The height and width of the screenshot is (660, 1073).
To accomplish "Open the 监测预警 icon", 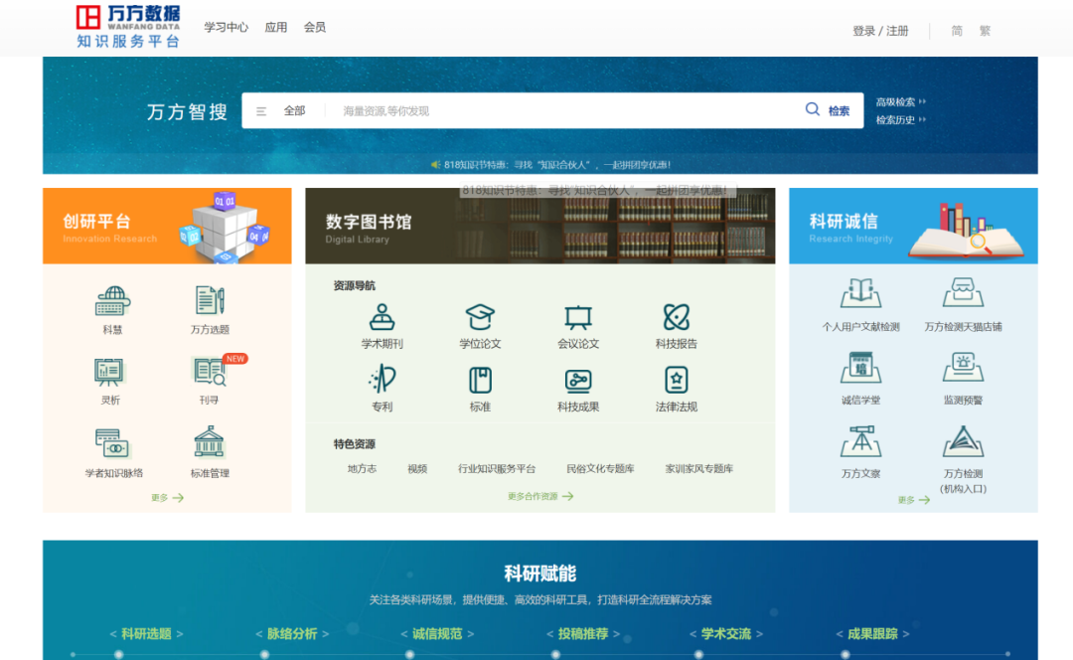I will pyautogui.click(x=963, y=368).
